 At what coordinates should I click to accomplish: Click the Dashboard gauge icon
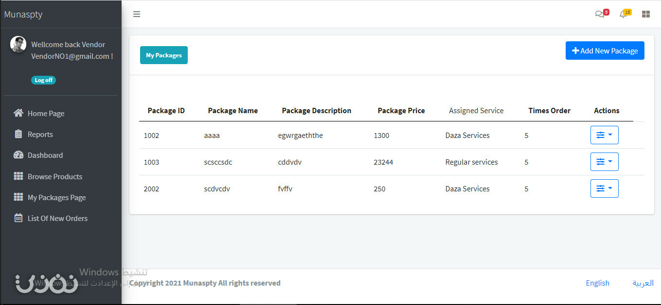click(18, 155)
